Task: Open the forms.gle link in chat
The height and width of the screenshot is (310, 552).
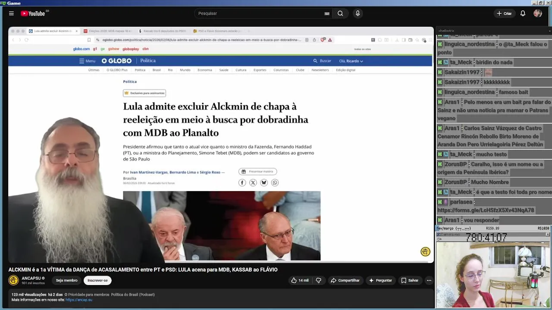Action: click(x=486, y=210)
